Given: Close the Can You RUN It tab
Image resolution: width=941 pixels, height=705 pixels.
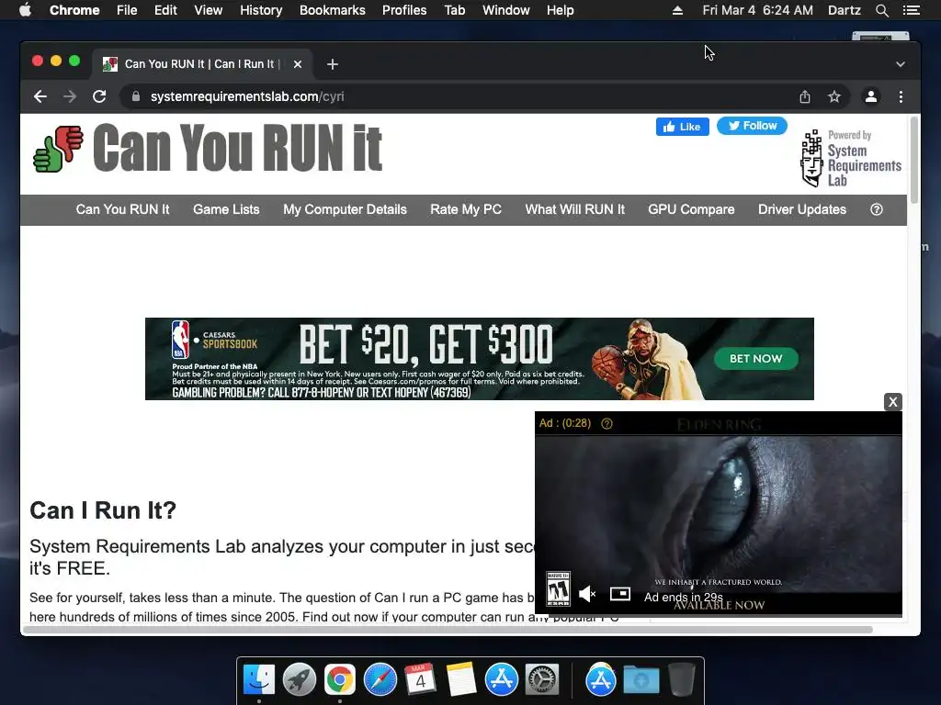Looking at the screenshot, I should tap(298, 64).
